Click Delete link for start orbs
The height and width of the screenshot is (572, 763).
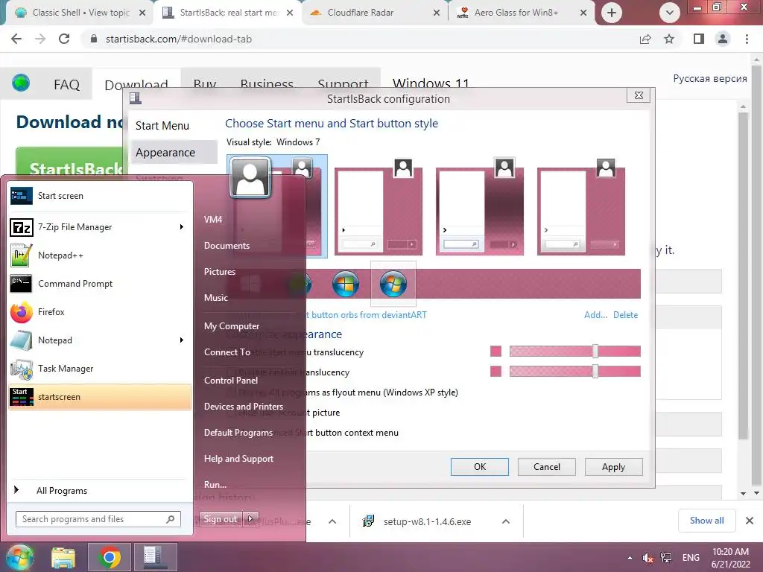pyautogui.click(x=625, y=315)
